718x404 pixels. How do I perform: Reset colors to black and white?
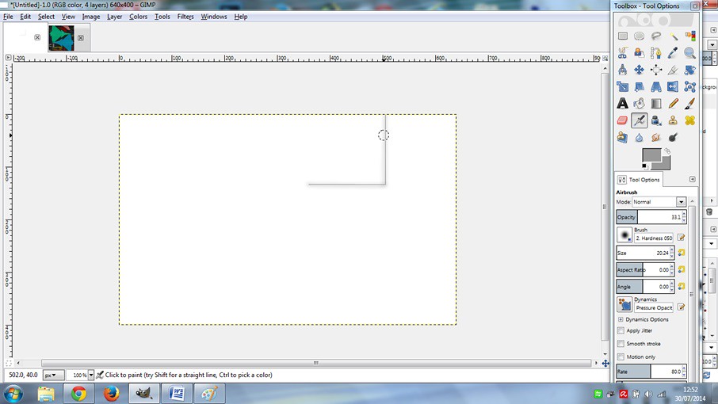(645, 166)
